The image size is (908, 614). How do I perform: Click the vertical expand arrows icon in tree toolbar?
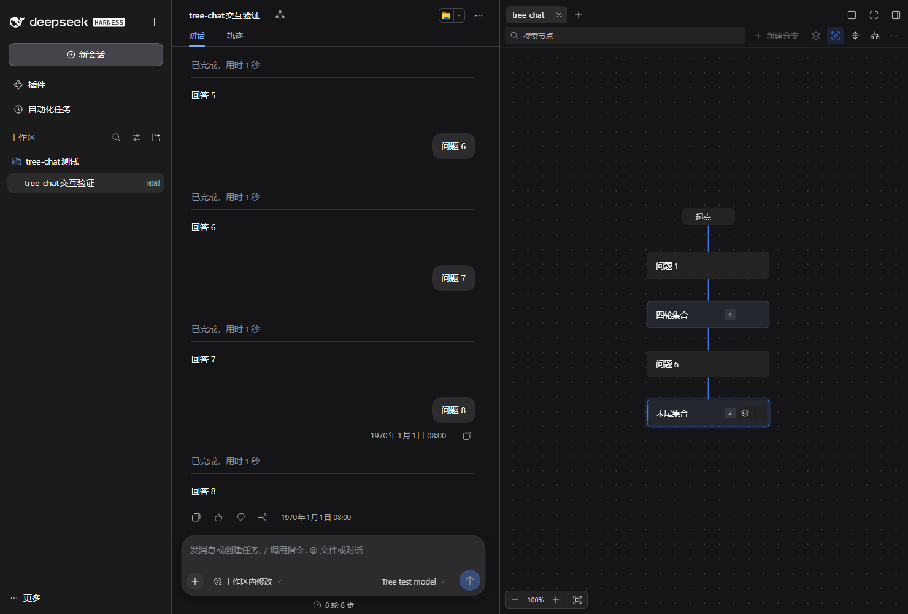pyautogui.click(x=855, y=36)
